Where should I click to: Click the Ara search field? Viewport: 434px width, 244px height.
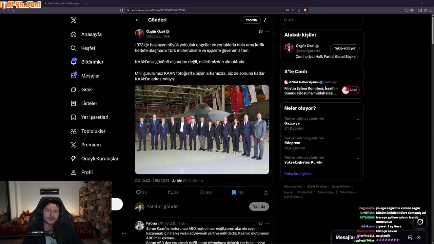[322, 20]
